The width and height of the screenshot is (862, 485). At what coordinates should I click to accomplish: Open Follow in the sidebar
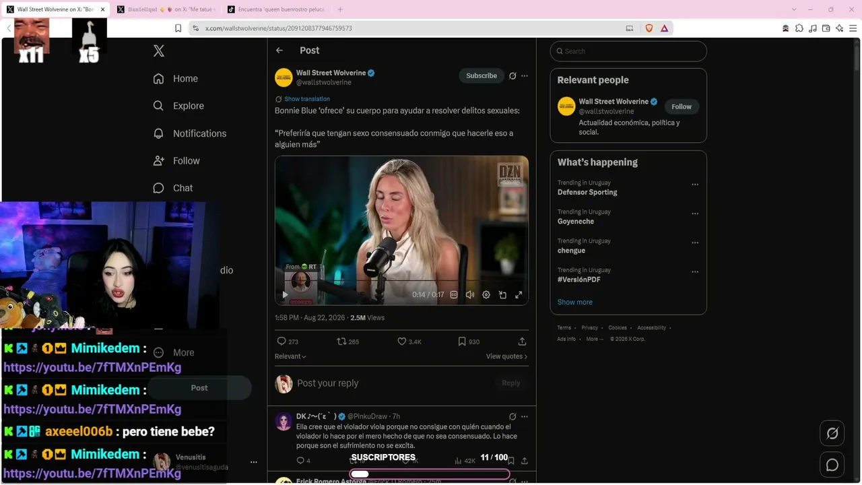tap(176, 161)
